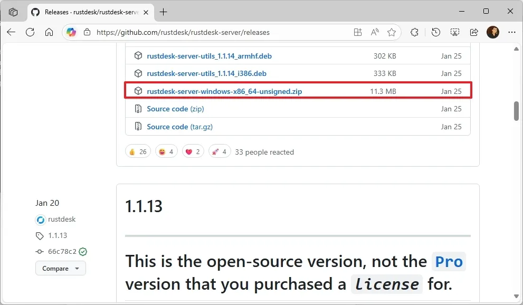
Task: Click the 333 KB file size text
Action: (x=385, y=73)
